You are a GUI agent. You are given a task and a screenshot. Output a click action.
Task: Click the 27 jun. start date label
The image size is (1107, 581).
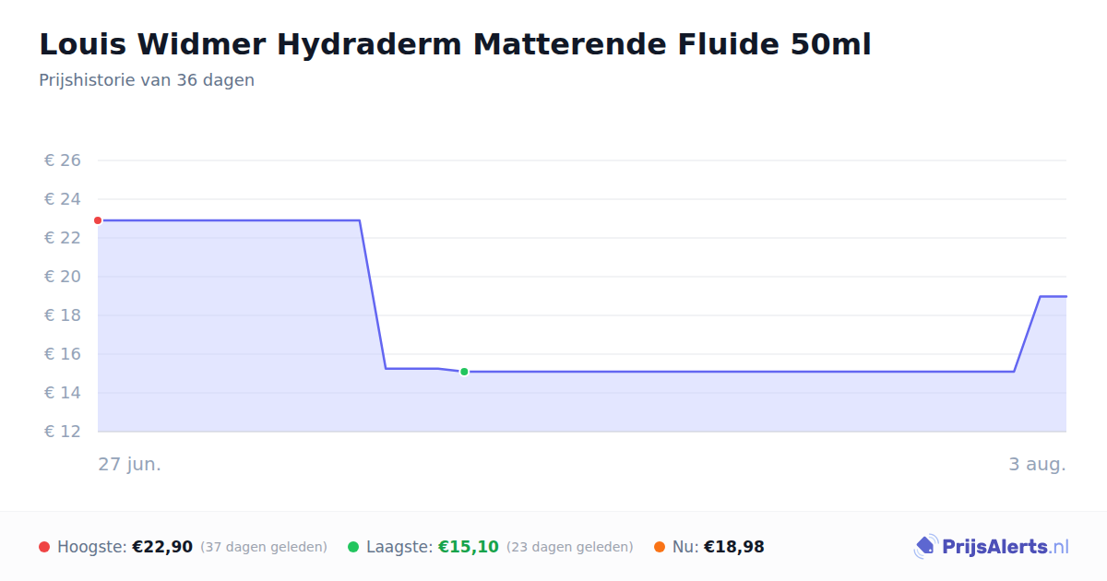tap(130, 464)
